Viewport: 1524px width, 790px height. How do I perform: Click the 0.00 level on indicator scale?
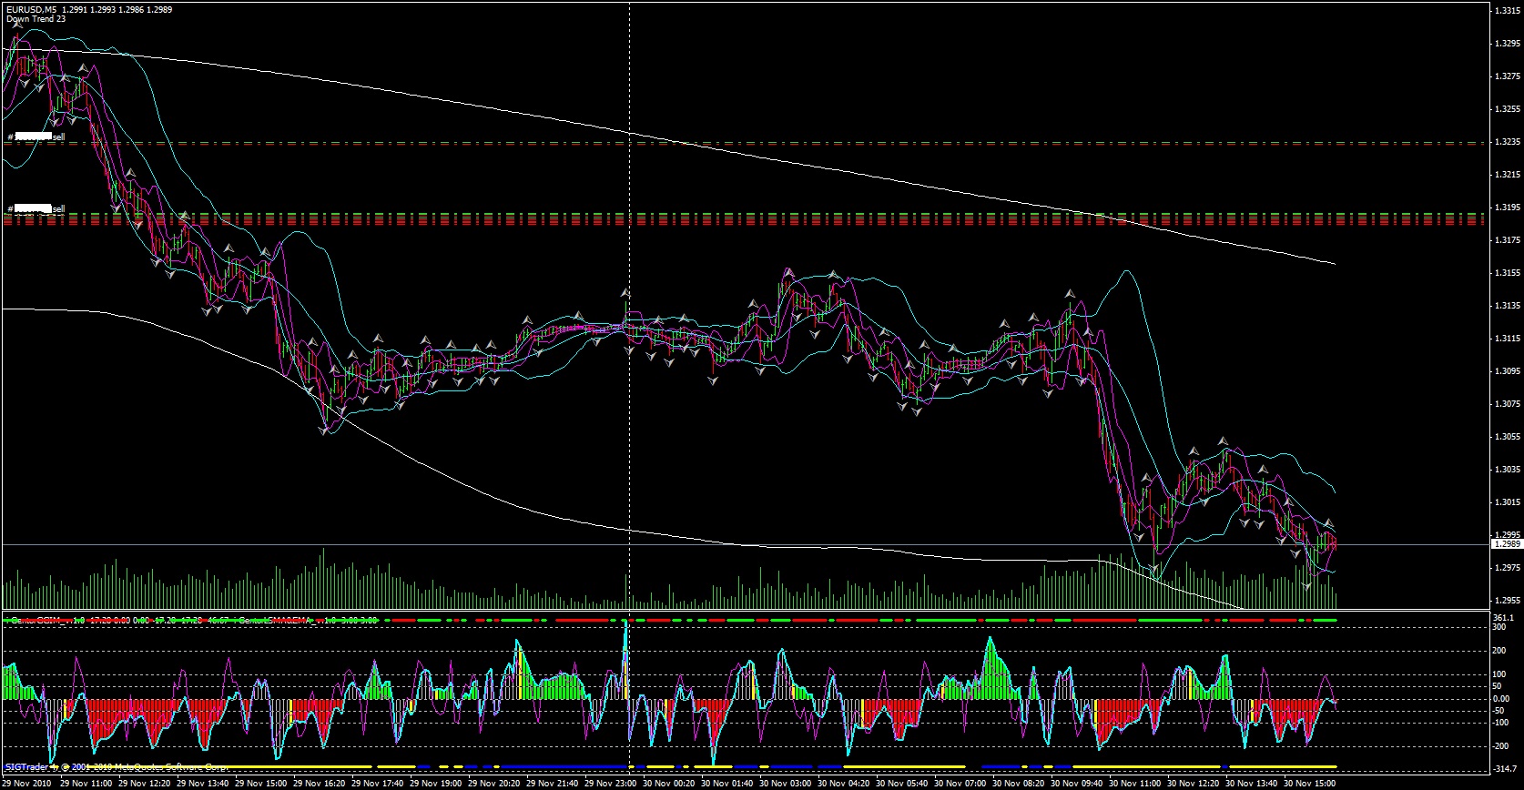1502,699
